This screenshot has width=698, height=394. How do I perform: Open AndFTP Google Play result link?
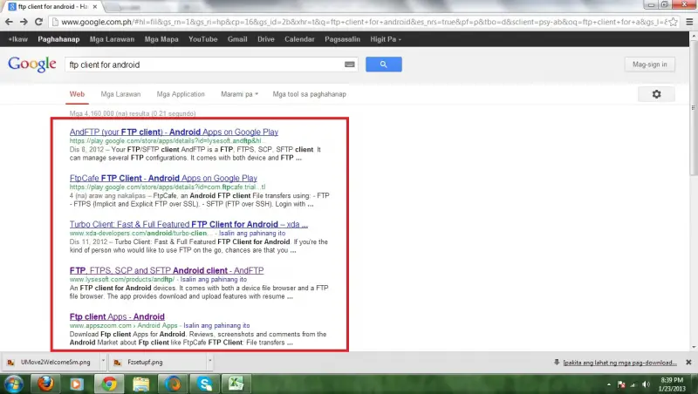[x=174, y=132]
